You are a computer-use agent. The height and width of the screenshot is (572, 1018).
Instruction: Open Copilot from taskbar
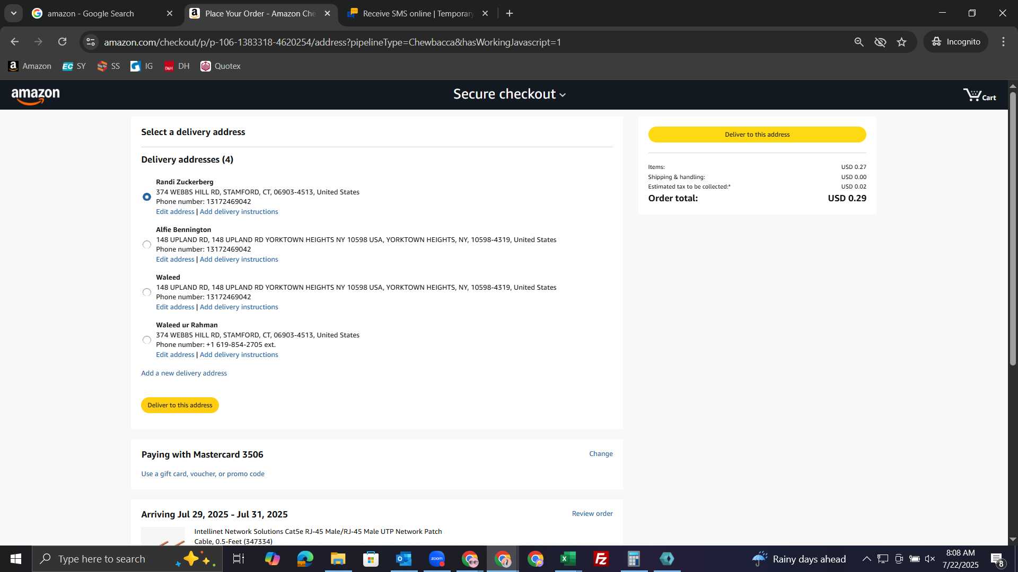[x=273, y=559]
